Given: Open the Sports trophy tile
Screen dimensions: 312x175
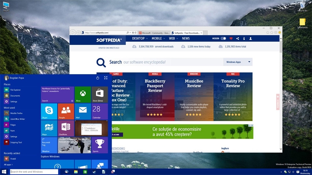Looking at the screenshot, I should coord(100,145).
